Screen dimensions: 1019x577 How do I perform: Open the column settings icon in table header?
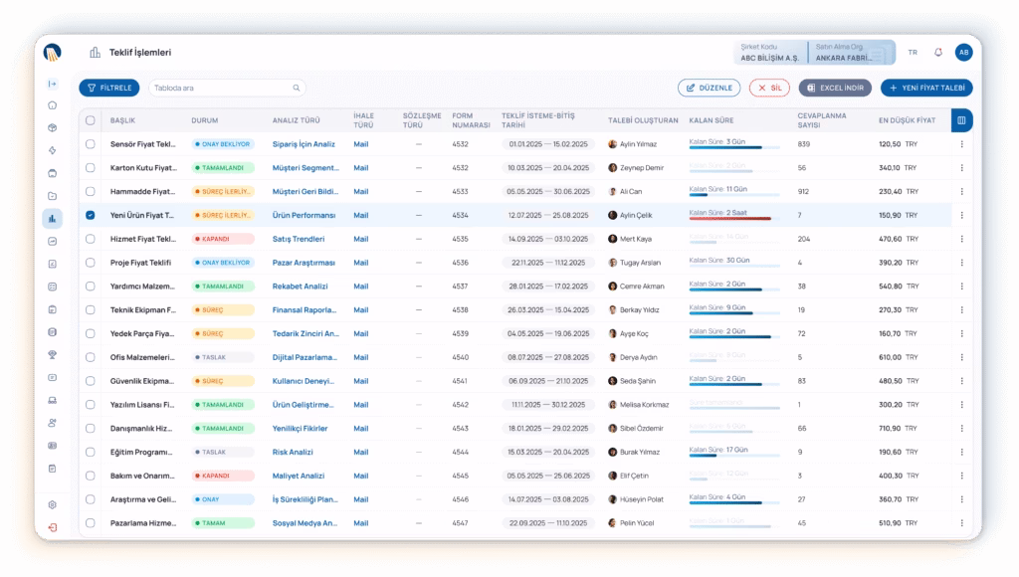click(961, 120)
